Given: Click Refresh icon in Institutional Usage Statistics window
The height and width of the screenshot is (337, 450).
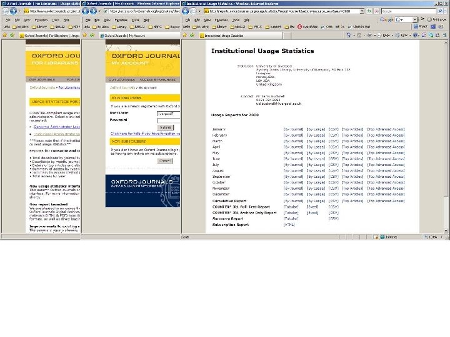Looking at the screenshot, I should coord(369,11).
